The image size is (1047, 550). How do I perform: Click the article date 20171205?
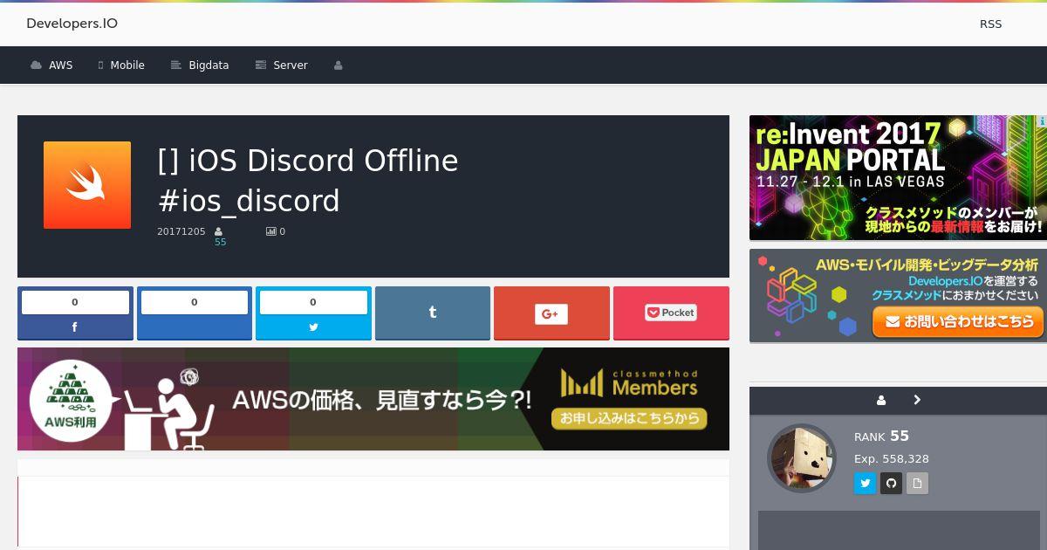point(181,231)
